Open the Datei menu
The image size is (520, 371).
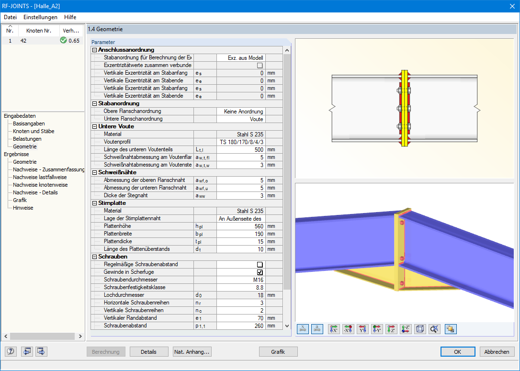tap(10, 17)
